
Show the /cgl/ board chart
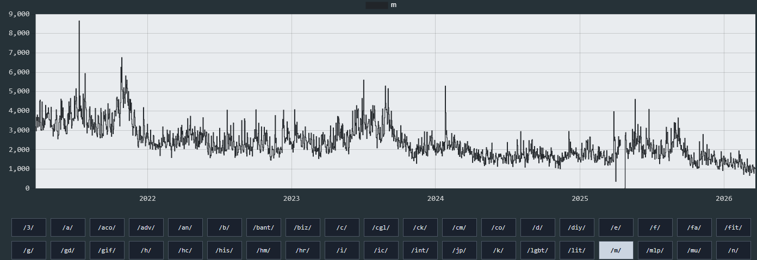381,227
